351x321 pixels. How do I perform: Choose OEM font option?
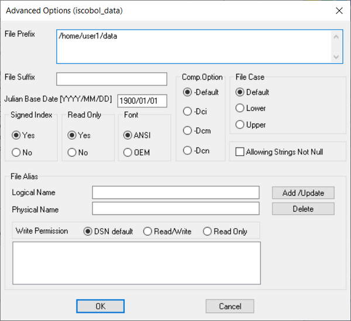[136, 153]
